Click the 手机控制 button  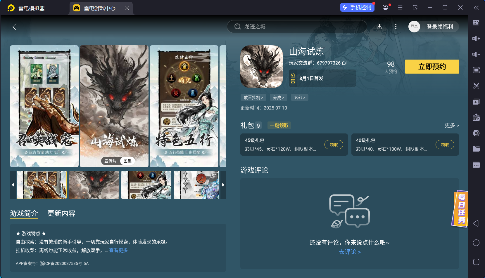tap(358, 8)
